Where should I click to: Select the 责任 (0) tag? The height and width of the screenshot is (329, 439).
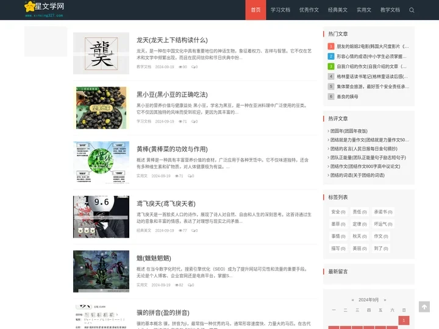[360, 212]
